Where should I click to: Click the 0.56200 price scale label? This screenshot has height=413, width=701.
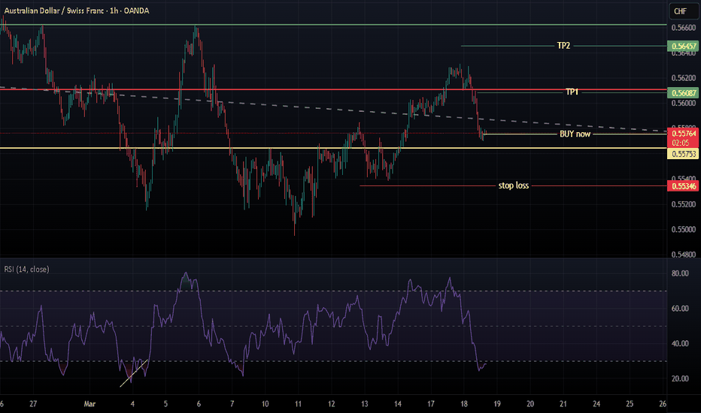(684, 78)
